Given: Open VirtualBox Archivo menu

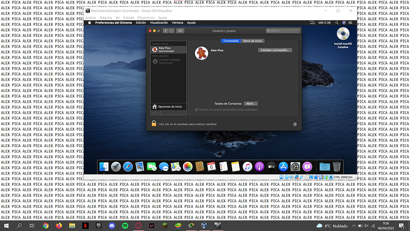Looking at the screenshot, I should coord(91,18).
